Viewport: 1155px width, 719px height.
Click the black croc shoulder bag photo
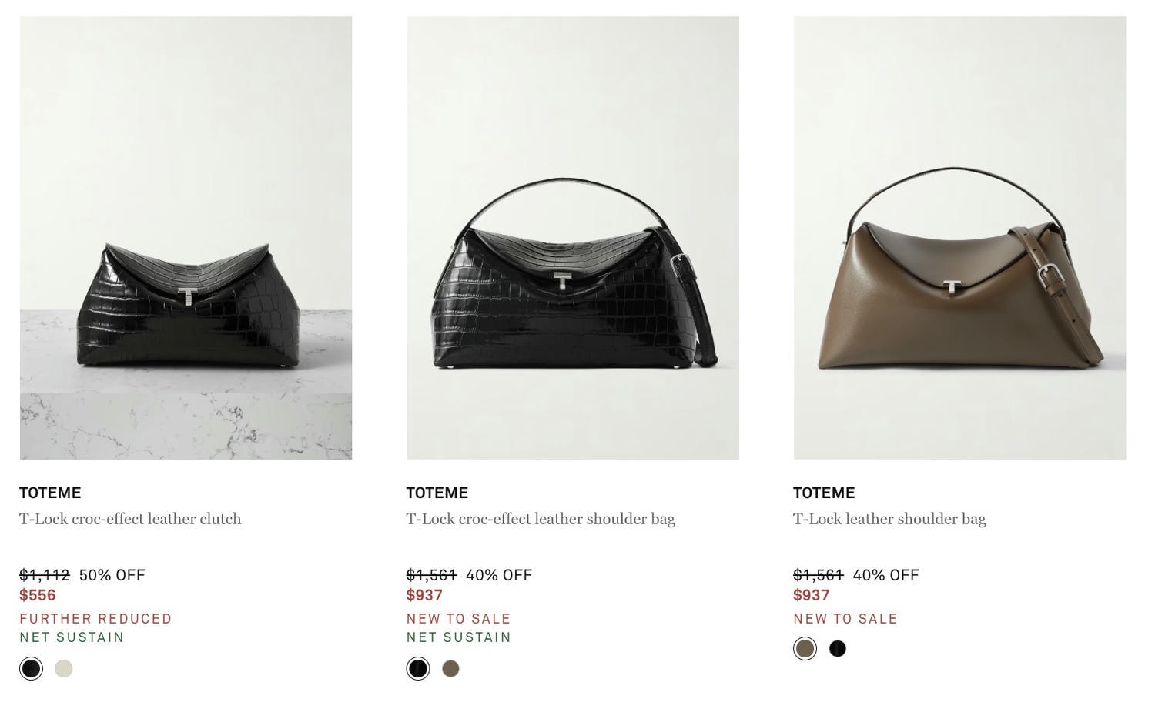pos(572,237)
